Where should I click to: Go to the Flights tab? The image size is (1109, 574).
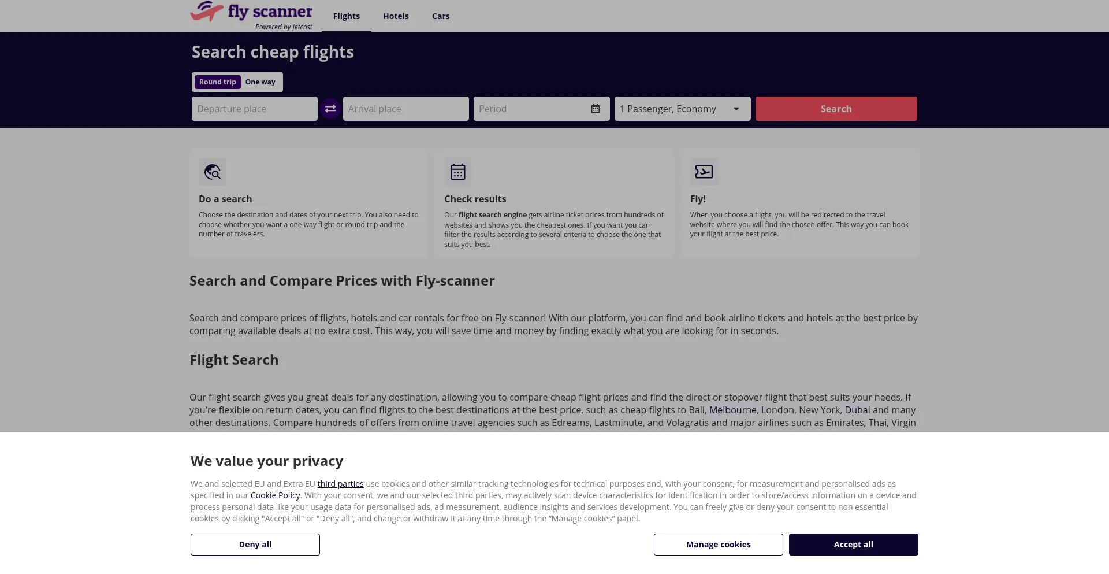(347, 16)
